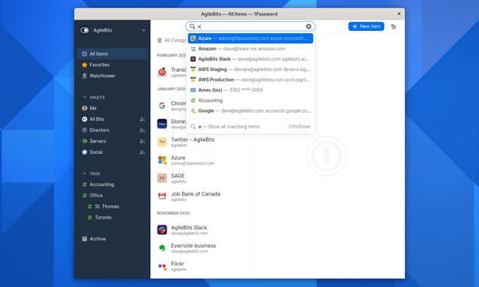Open the lock/refresh icon beside New Item
The image size is (479, 287).
point(394,26)
